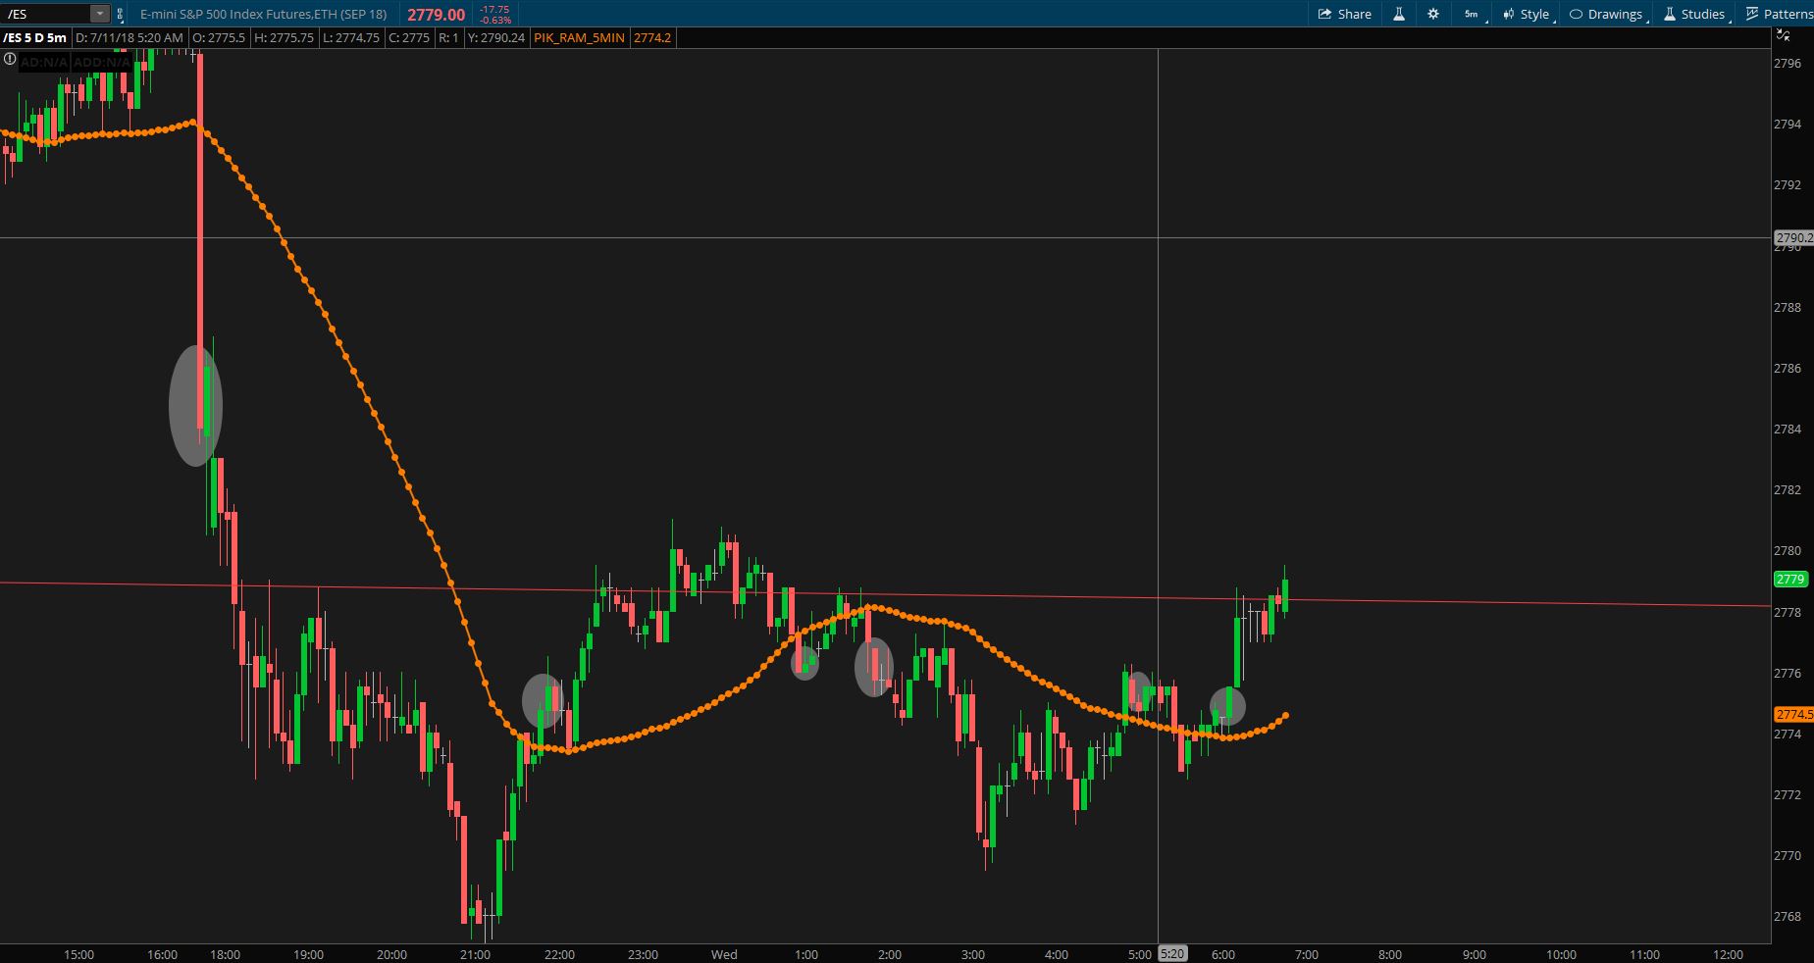Click the Wed date axis label

coord(724,954)
